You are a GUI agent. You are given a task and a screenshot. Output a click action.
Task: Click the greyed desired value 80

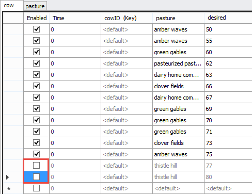coord(209,177)
